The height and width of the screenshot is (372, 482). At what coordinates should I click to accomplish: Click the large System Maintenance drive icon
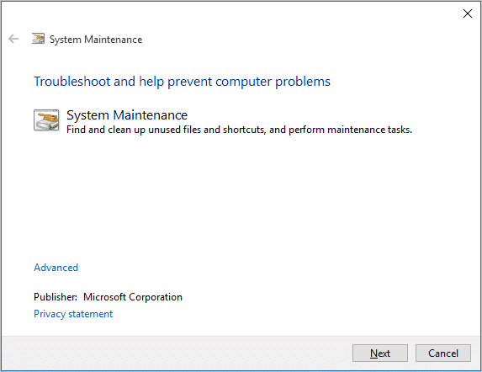46,120
